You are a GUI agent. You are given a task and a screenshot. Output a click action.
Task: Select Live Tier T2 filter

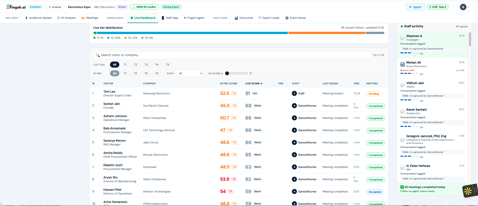pyautogui.click(x=135, y=65)
